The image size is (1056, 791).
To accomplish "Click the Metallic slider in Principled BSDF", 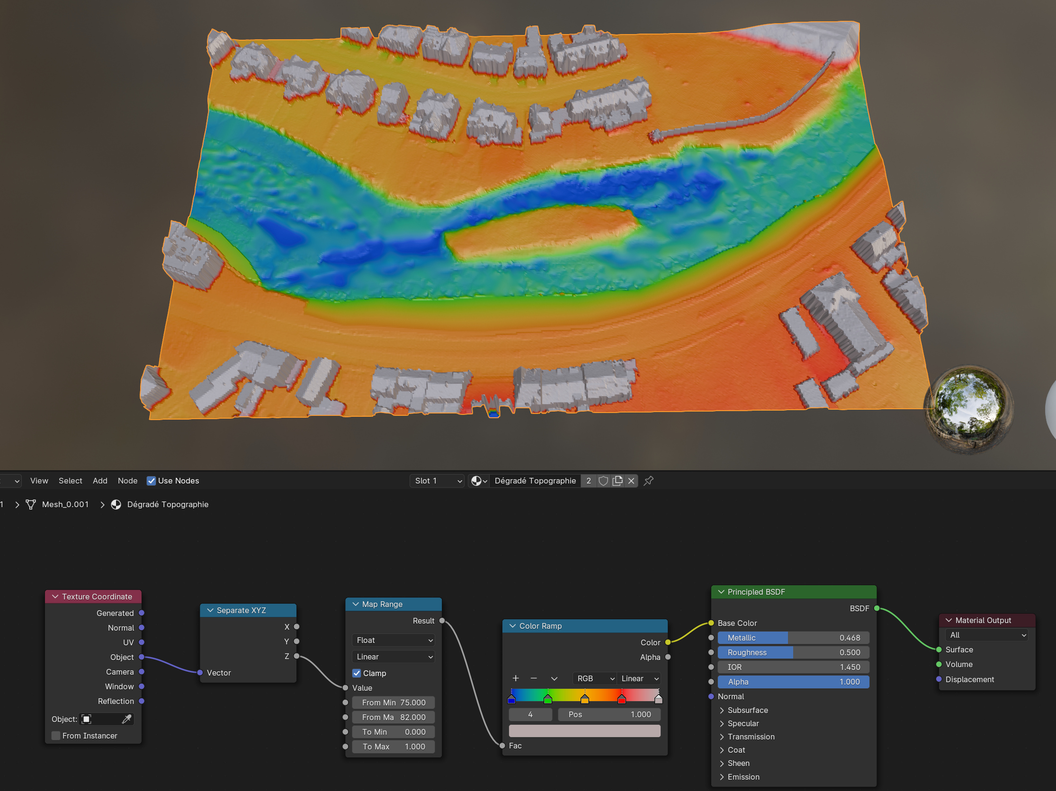I will [x=793, y=637].
